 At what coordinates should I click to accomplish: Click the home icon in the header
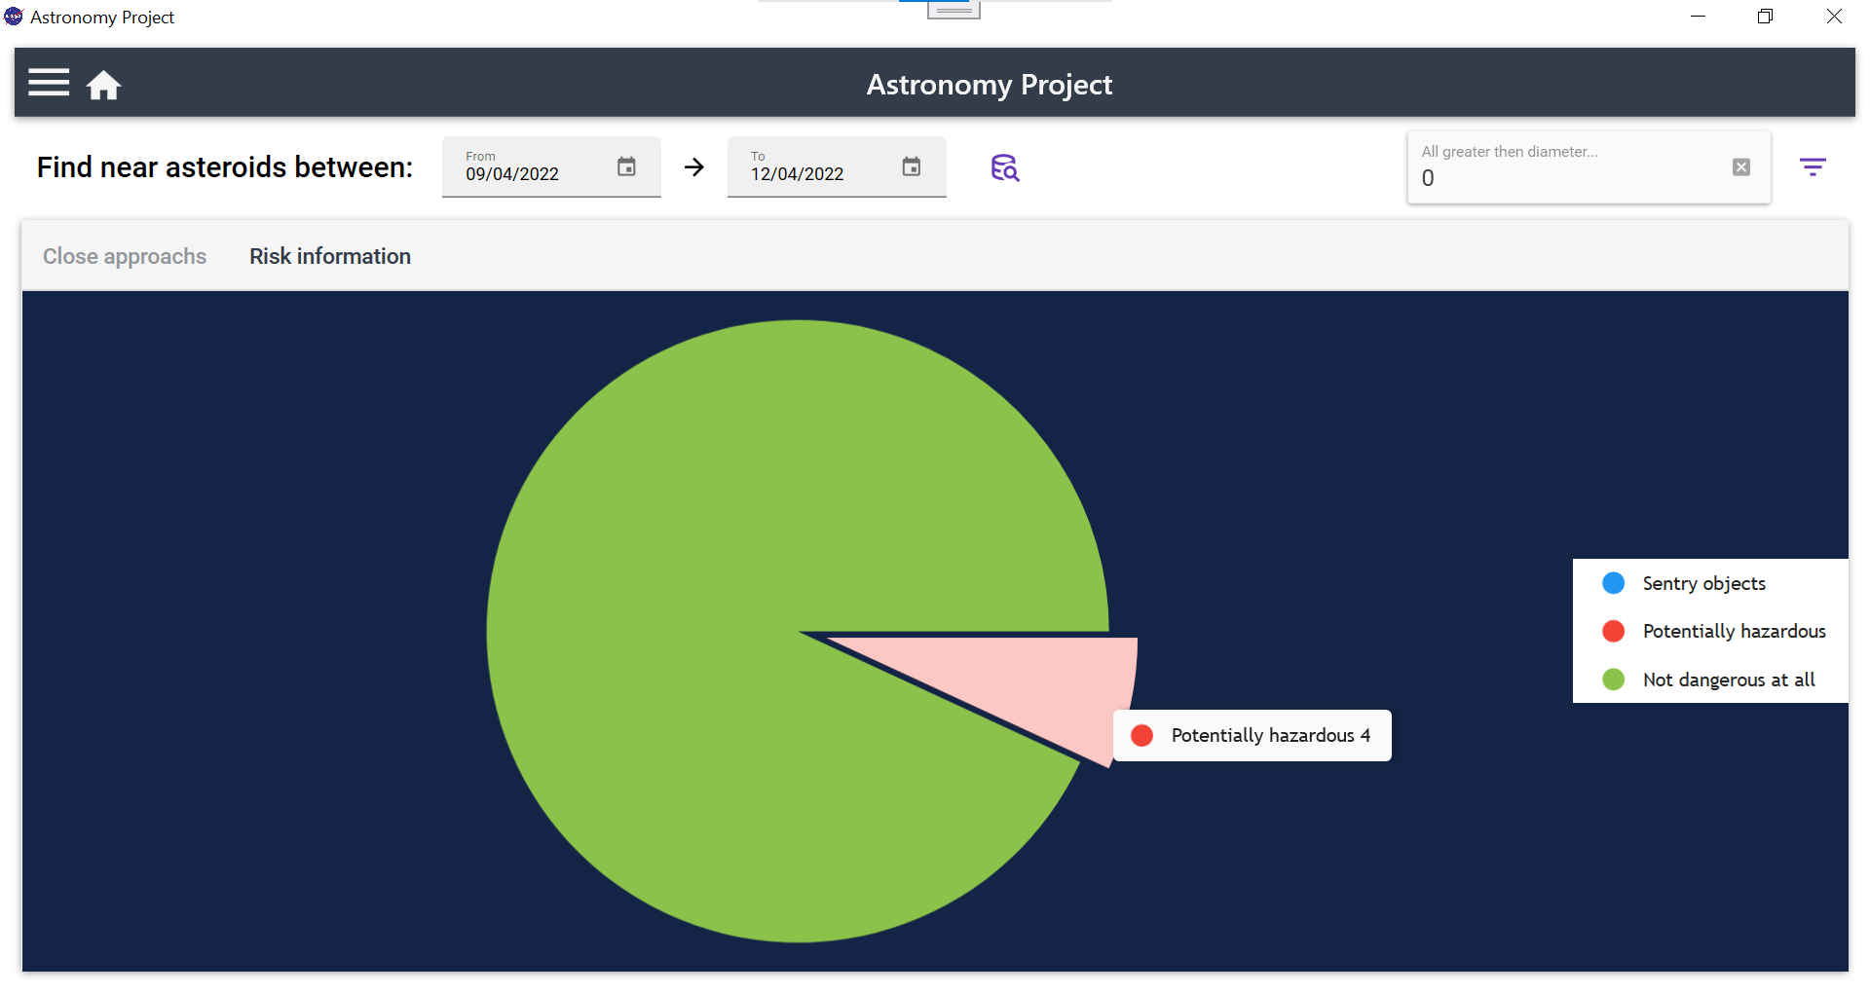(103, 85)
